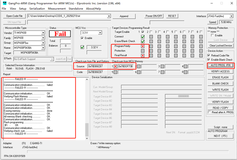
Task: Click the READ / COPY button
Action: click(220, 108)
